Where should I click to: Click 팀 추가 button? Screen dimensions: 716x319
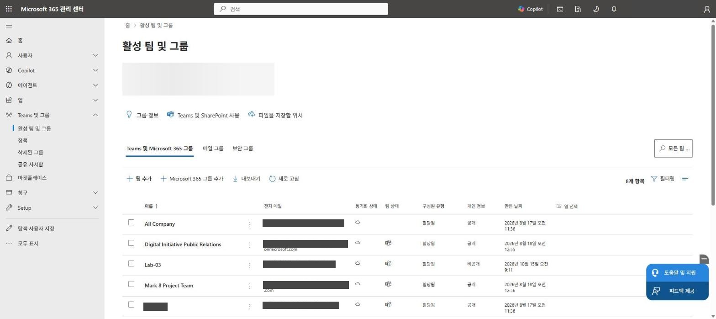coord(139,179)
